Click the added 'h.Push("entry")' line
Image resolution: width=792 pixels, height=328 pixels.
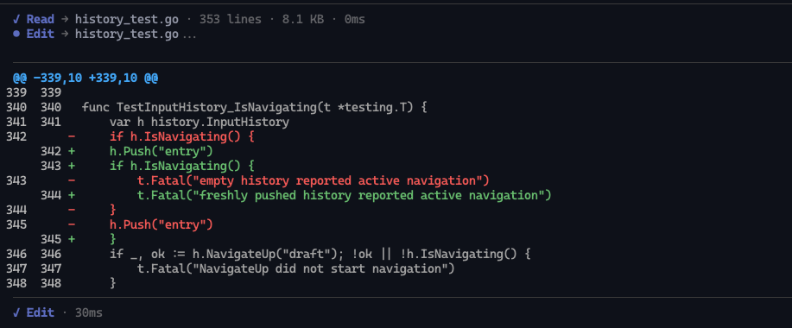click(x=162, y=151)
